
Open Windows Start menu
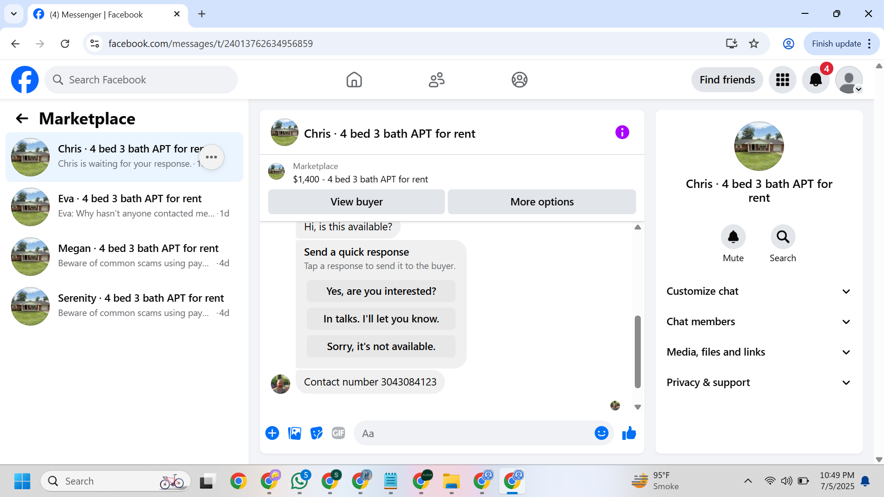(x=22, y=481)
